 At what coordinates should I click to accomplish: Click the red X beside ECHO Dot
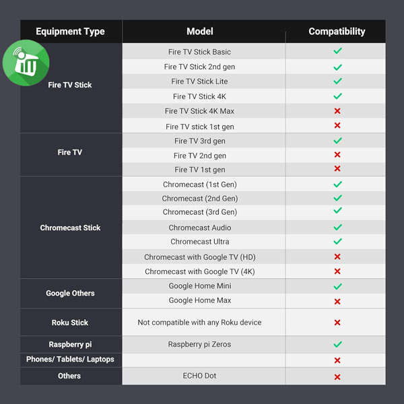tap(337, 376)
